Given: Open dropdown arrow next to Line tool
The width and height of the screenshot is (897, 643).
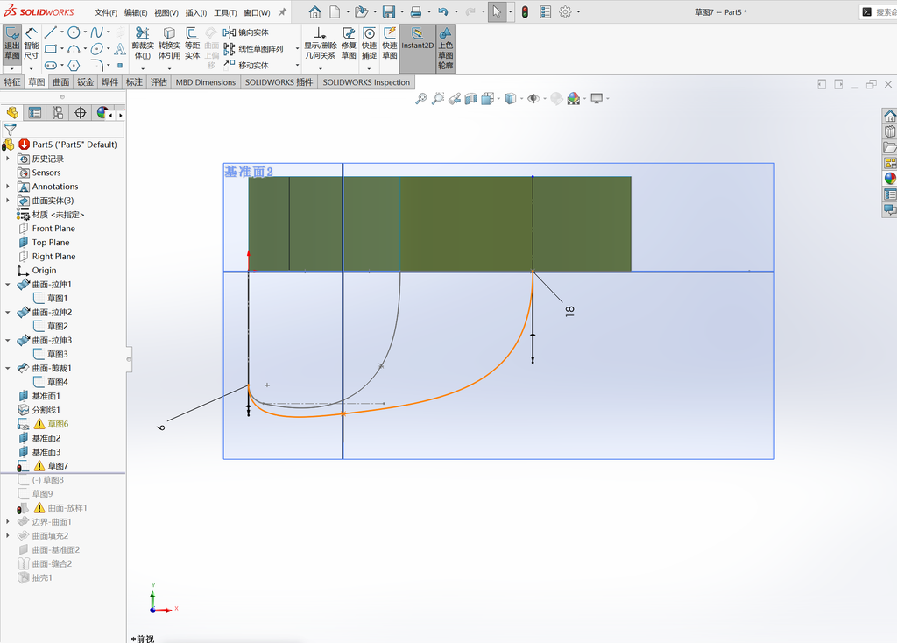Looking at the screenshot, I should tap(62, 32).
